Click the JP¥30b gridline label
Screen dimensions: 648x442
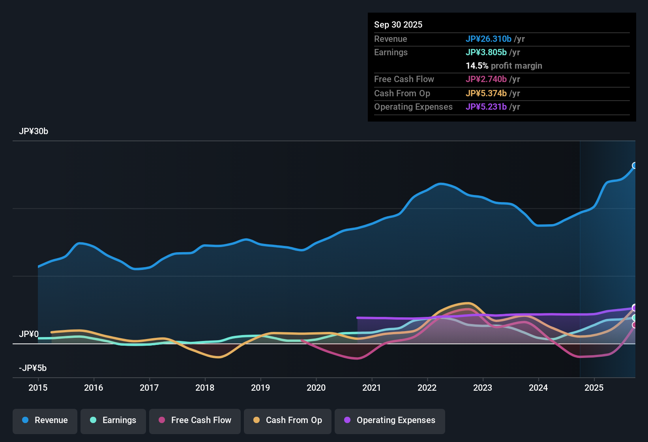point(34,131)
